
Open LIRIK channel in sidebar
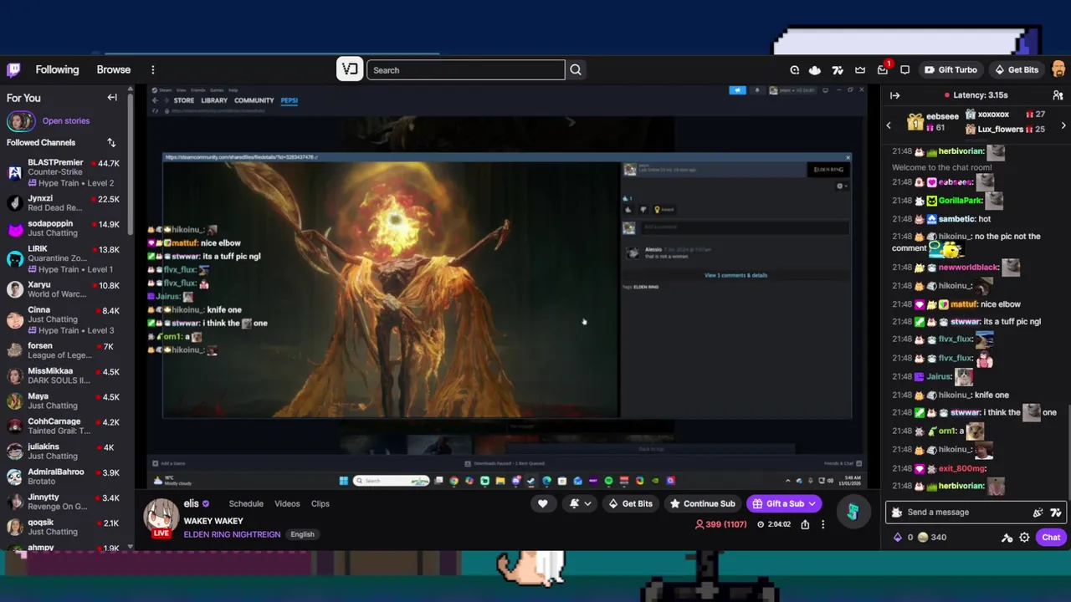[65, 258]
